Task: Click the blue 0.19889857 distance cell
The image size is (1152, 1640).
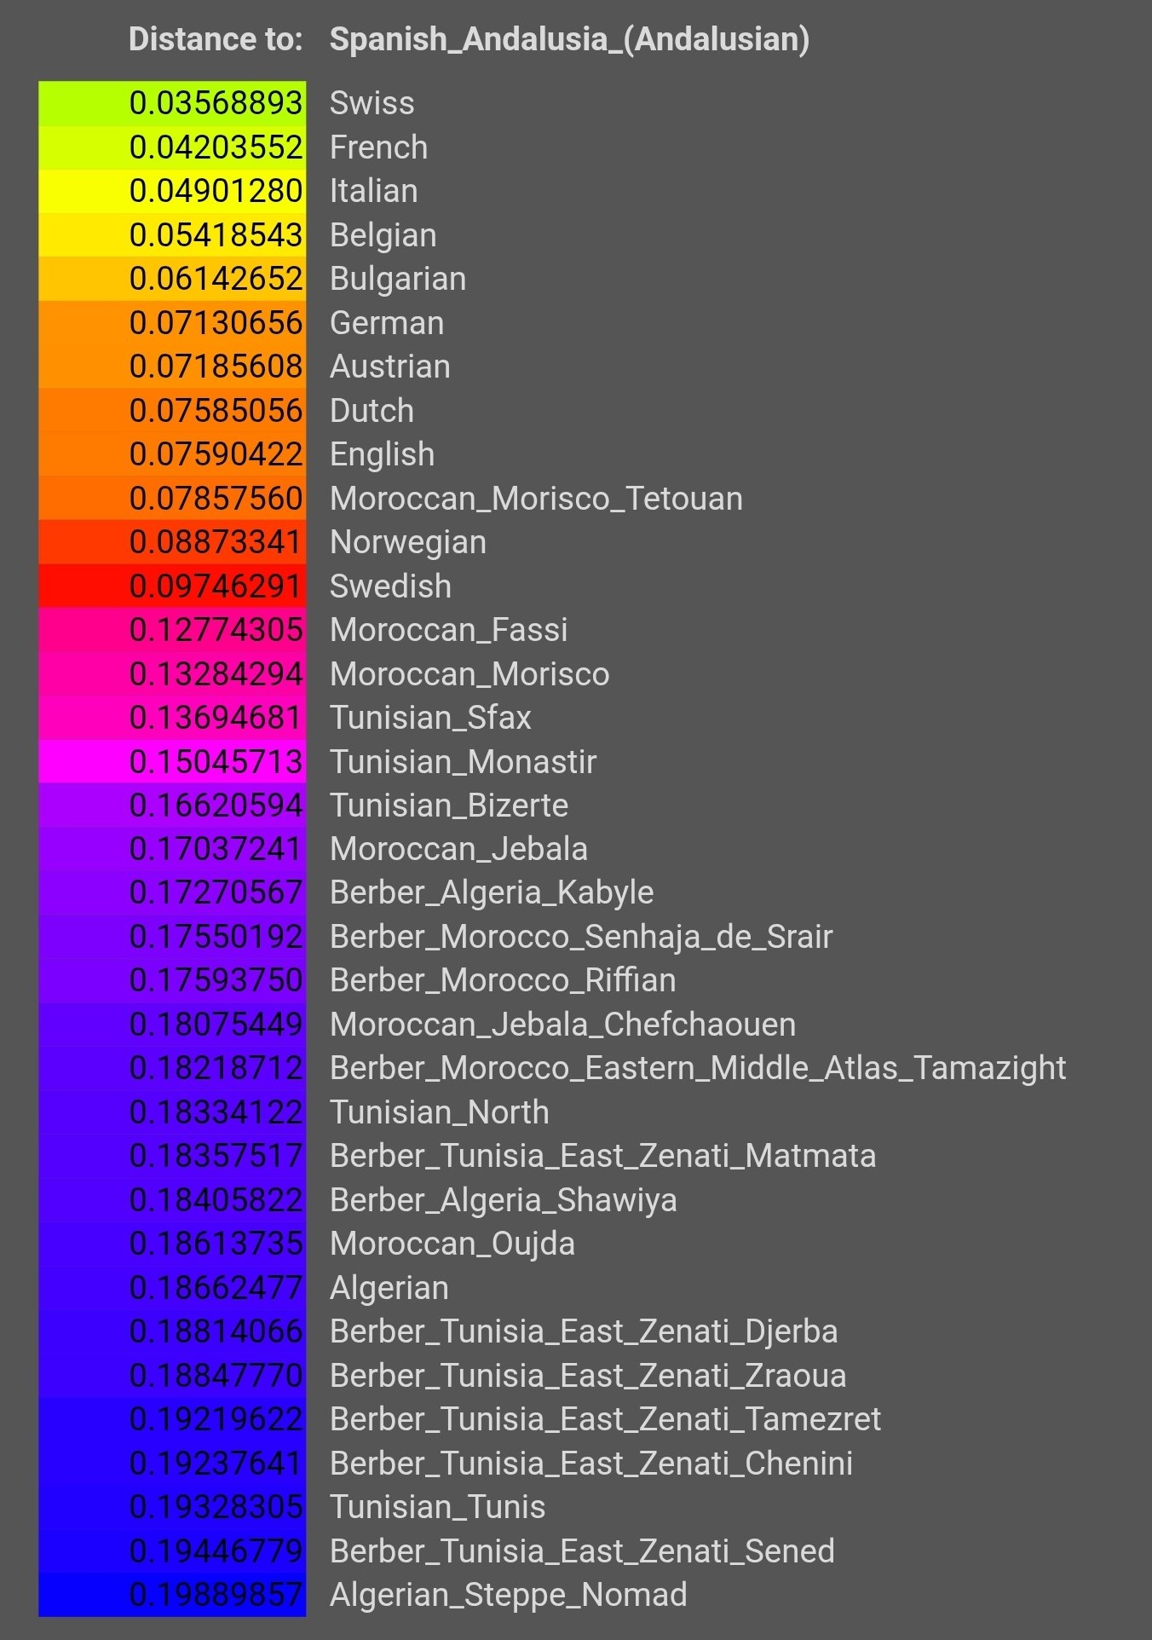Action: (x=172, y=1595)
